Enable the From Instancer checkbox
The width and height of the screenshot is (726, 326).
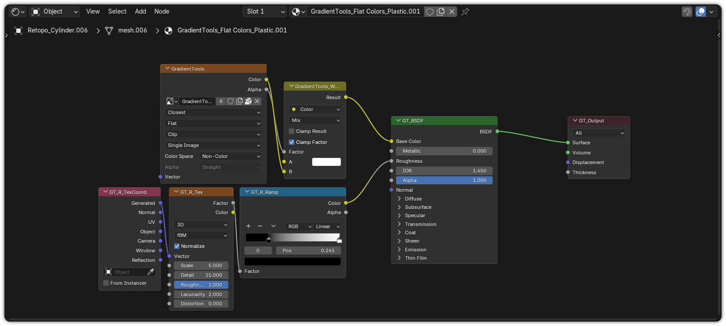[x=106, y=283]
